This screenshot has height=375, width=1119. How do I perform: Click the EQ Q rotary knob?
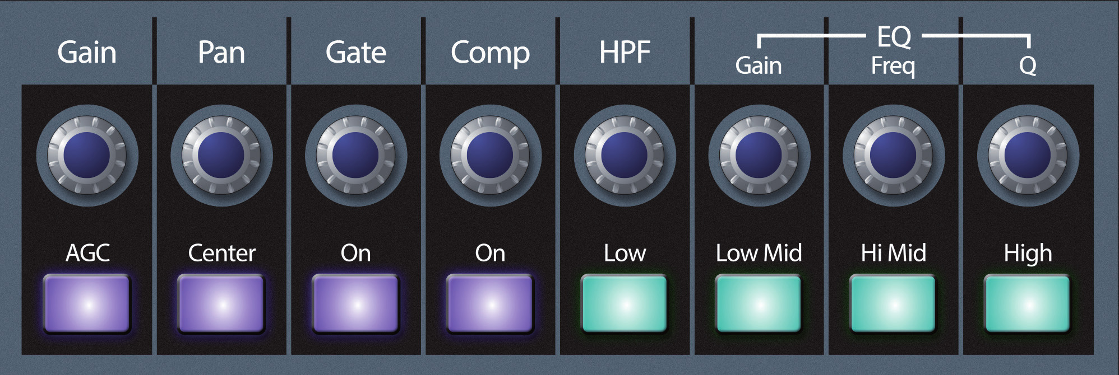coord(1028,155)
